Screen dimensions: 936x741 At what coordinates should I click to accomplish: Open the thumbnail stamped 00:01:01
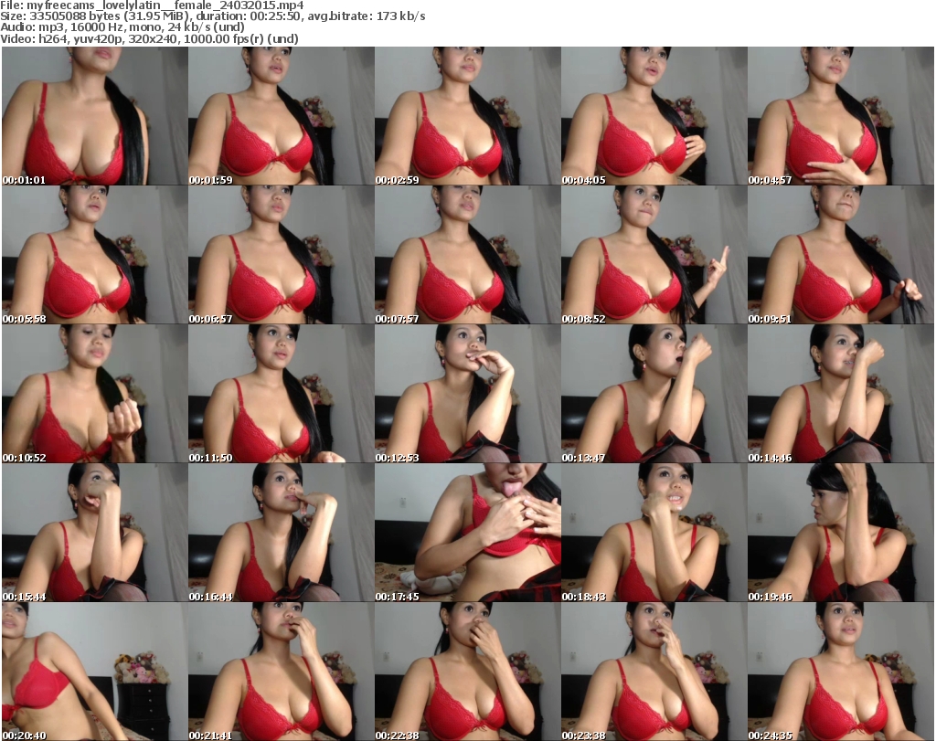(x=95, y=116)
